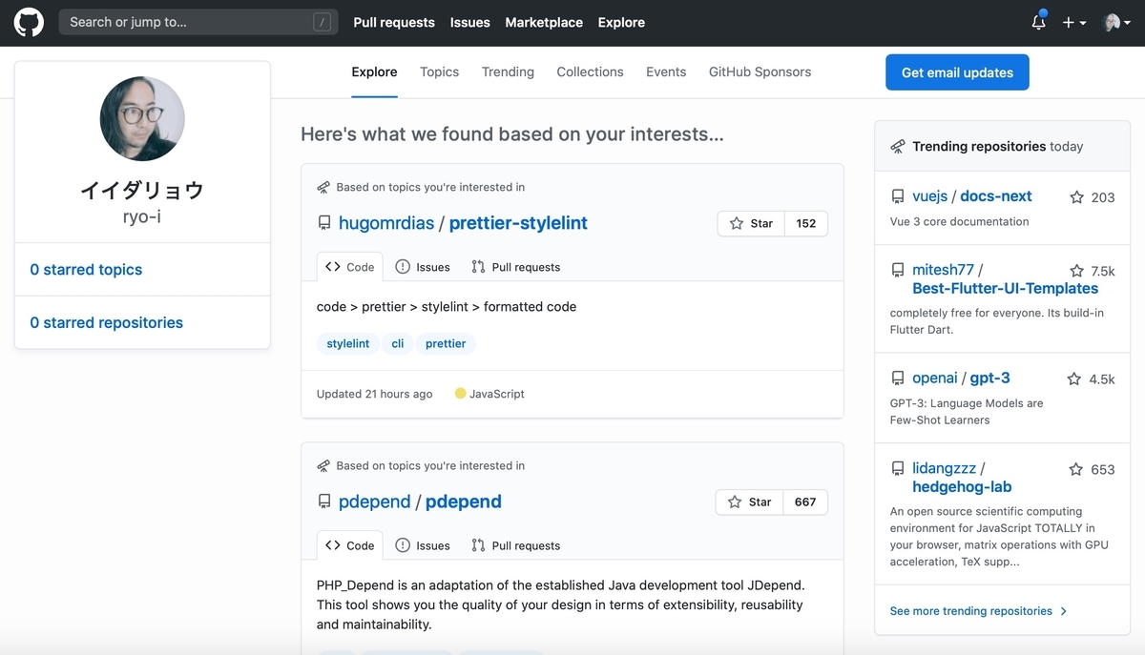Viewport: 1145px width, 655px height.
Task: Star the prettier-stylelint repository
Action: 751,223
